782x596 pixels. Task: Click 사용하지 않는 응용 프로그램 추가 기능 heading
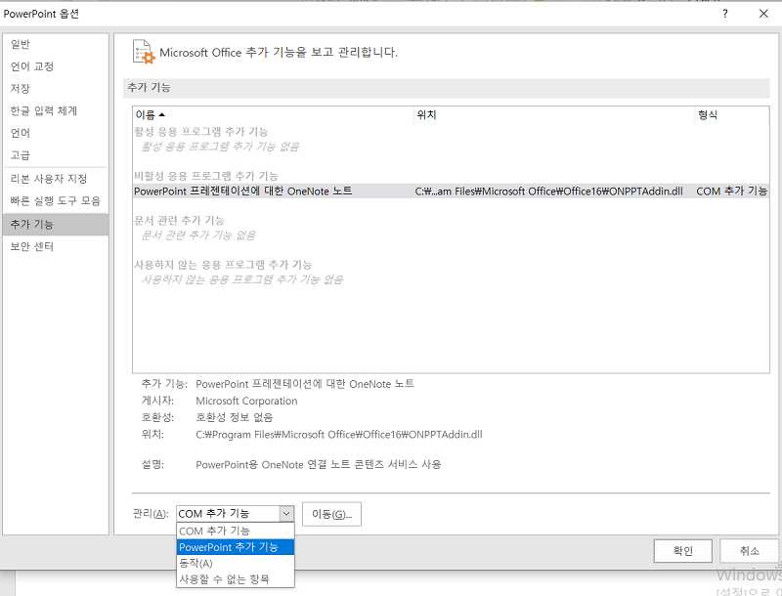223,265
